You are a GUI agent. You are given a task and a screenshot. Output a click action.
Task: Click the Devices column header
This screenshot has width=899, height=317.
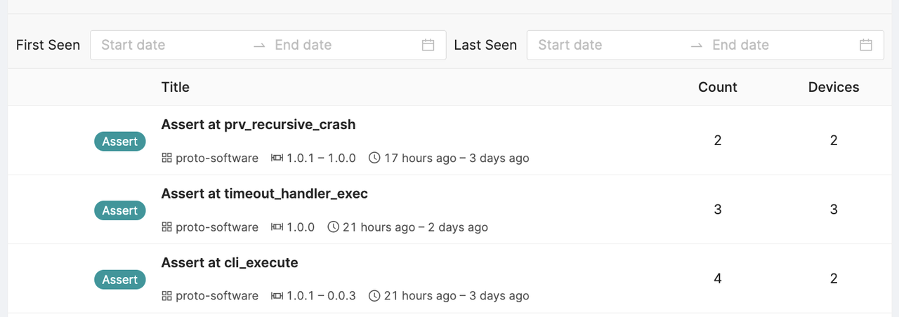point(834,87)
